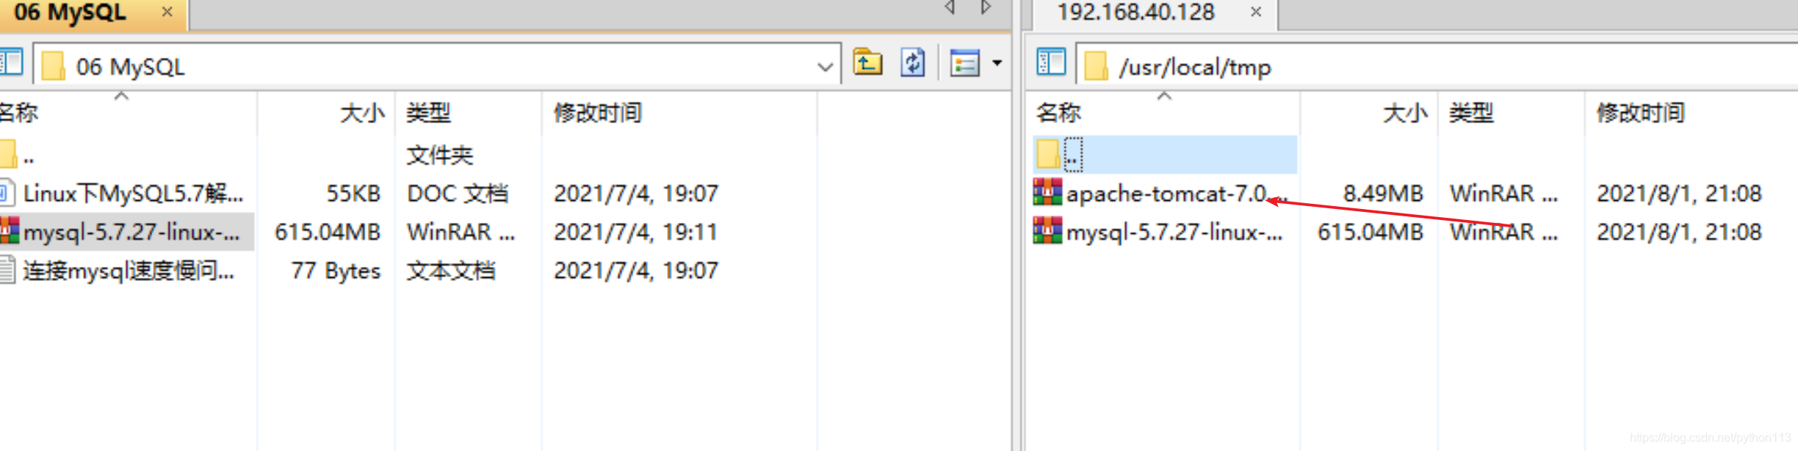Click the /usr/local/tmp remote path field
Screen dimensions: 1798x451
pyautogui.click(x=1437, y=67)
